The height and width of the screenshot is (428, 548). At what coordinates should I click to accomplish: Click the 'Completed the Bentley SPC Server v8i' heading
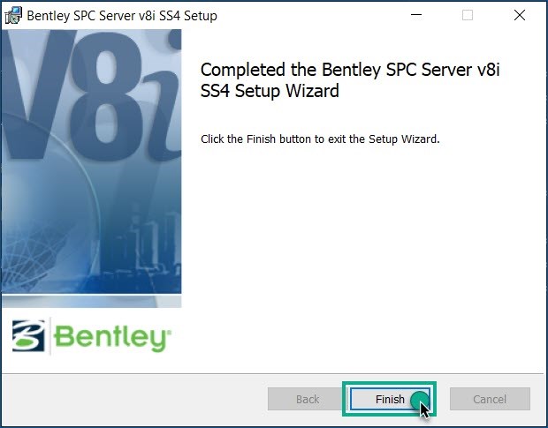350,80
